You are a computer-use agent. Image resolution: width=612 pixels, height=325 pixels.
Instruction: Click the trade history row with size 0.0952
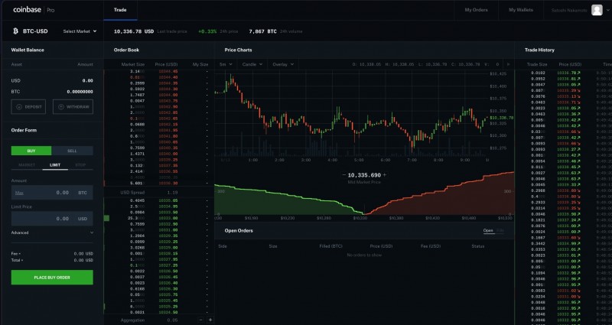[x=563, y=79]
